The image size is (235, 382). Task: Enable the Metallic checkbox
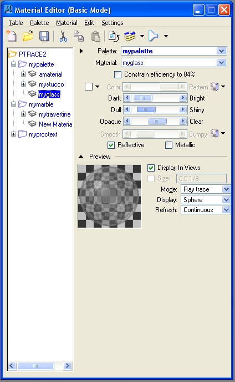pos(168,145)
